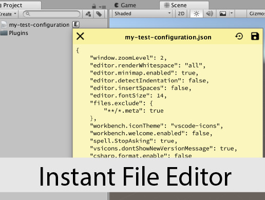Revert changes with the restore icon
This screenshot has height=200, width=265.
click(239, 37)
